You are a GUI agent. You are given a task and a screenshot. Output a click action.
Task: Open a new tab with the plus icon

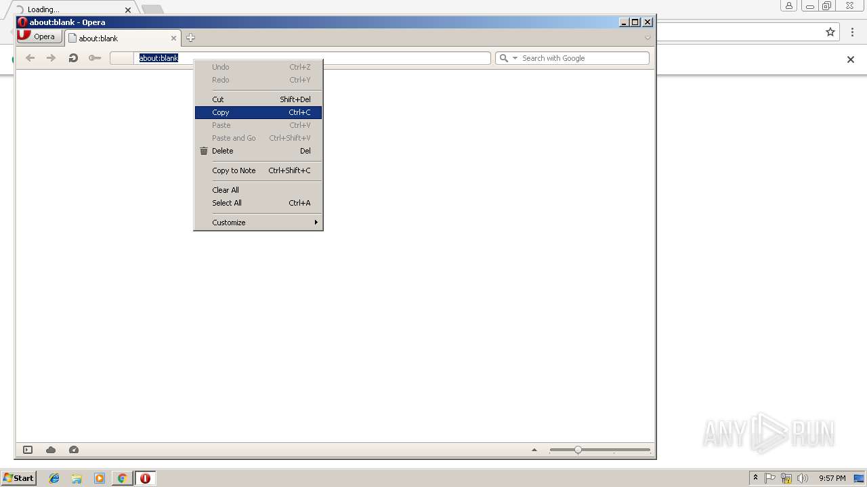[190, 38]
